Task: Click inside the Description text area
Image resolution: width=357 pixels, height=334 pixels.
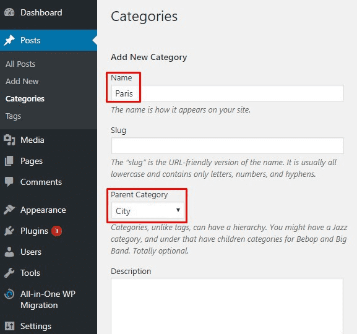Action: tap(227, 306)
